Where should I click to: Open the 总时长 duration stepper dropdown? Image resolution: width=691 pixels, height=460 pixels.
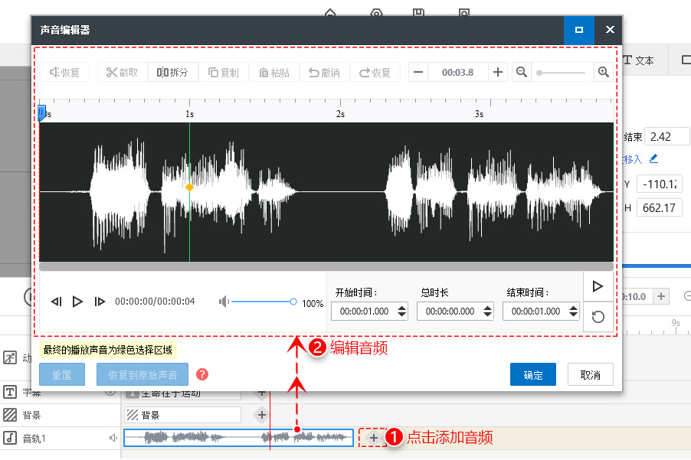tap(487, 312)
